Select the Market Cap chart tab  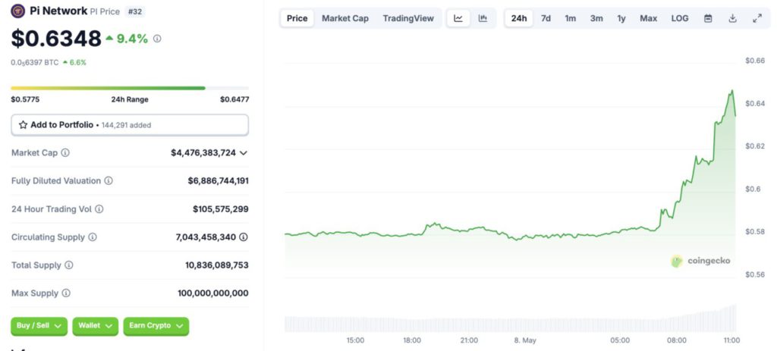(345, 18)
